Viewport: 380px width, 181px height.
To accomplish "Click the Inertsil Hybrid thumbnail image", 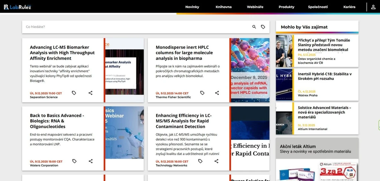I will point(284,85).
